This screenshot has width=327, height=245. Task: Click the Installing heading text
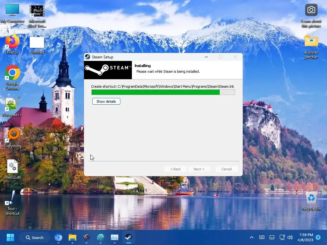(143, 66)
